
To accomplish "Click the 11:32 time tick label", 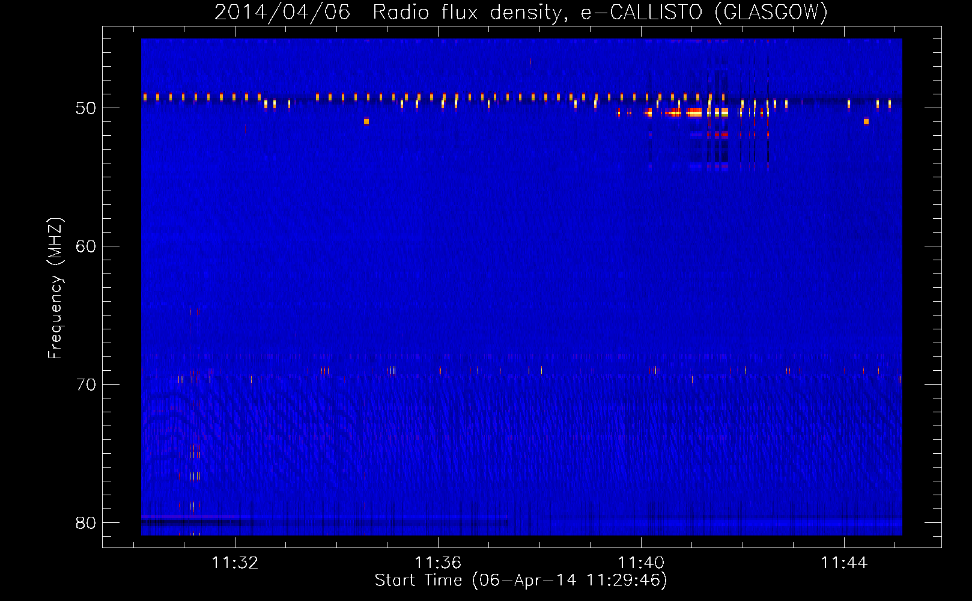I will pos(235,563).
